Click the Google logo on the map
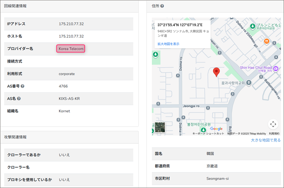This screenshot has width=284, height=188. pyautogui.click(x=216, y=129)
